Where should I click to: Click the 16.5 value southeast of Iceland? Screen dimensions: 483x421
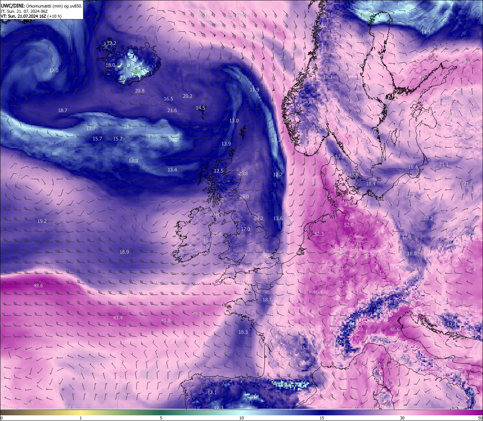[168, 99]
